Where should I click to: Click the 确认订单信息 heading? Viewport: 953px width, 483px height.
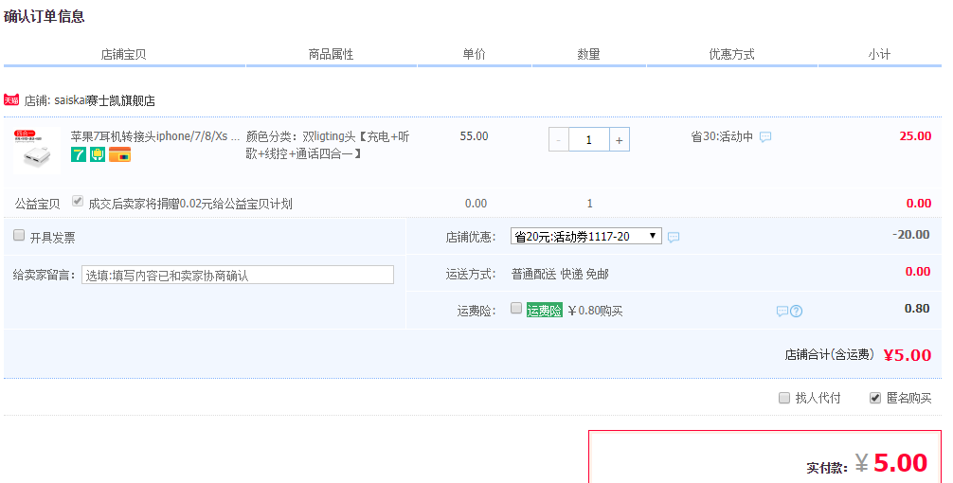coord(44,16)
